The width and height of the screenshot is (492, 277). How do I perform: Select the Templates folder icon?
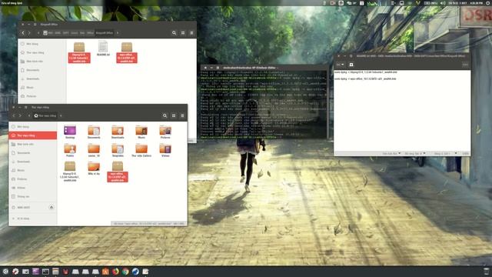(118, 149)
